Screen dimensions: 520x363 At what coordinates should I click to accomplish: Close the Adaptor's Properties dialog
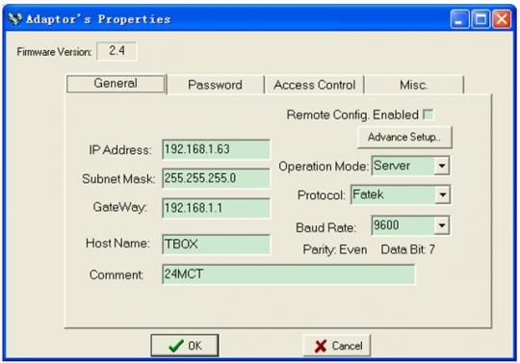click(502, 19)
